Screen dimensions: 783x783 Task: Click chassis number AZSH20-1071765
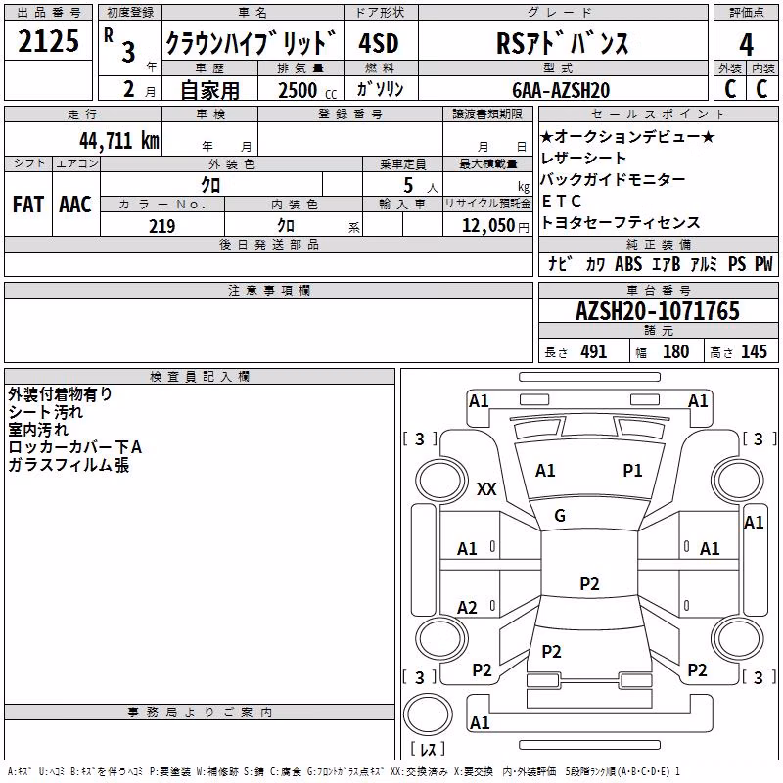click(658, 311)
